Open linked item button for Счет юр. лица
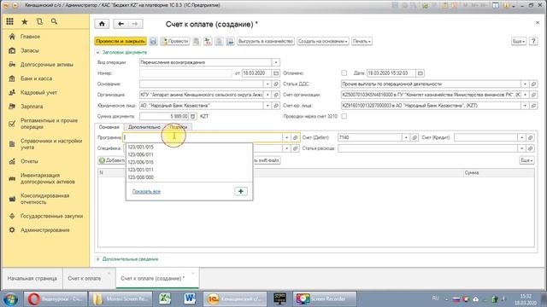The height and width of the screenshot is (307, 547). click(x=533, y=106)
